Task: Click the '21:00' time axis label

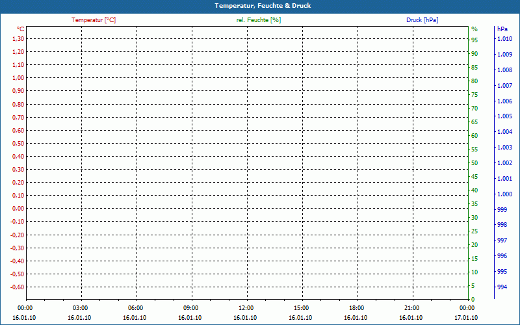Action: (x=411, y=308)
